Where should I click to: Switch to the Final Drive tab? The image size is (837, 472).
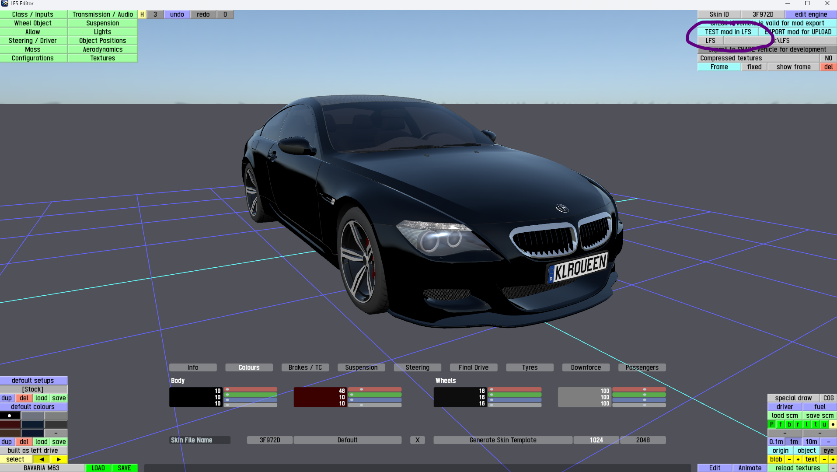tap(474, 367)
